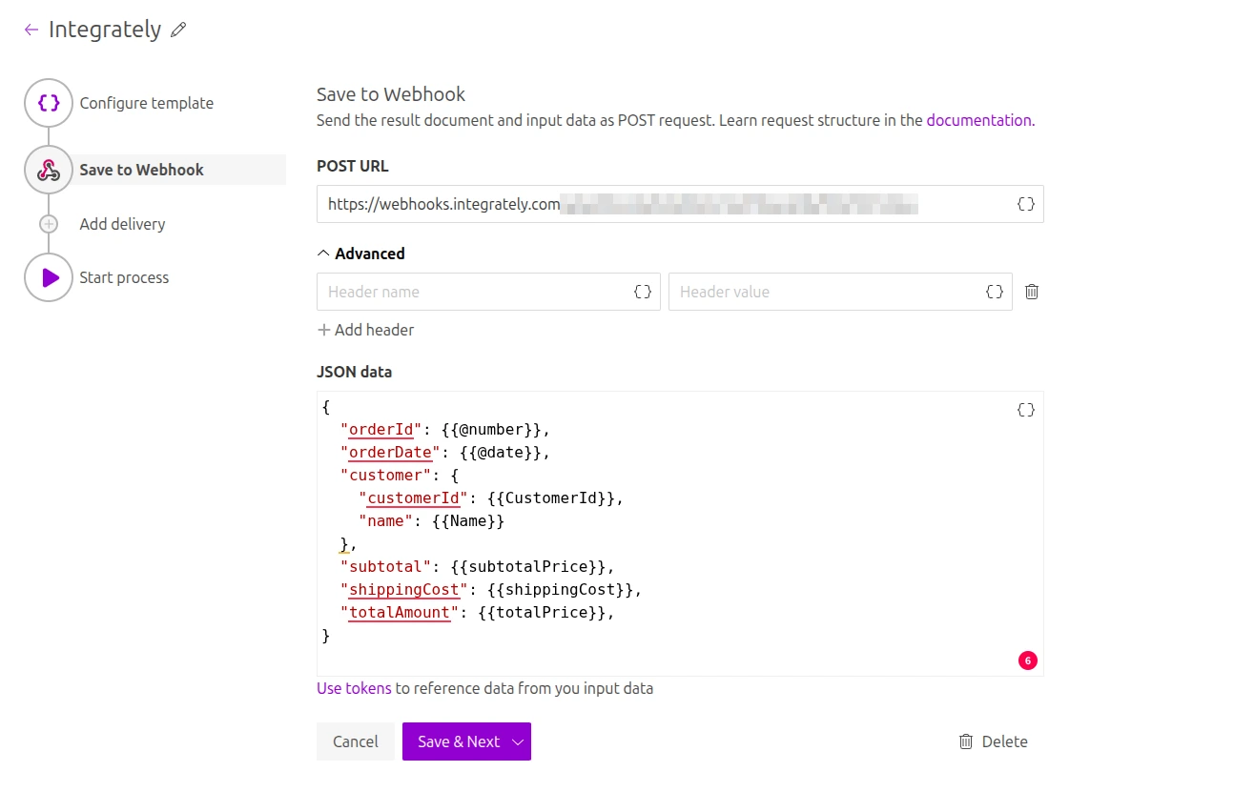The image size is (1234, 792).
Task: Go to the Start process step label
Action: coord(124,277)
